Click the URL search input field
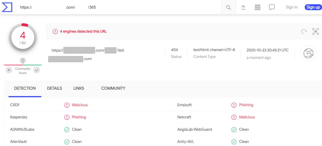Image resolution: width=322 pixels, height=146 pixels. click(118, 7)
